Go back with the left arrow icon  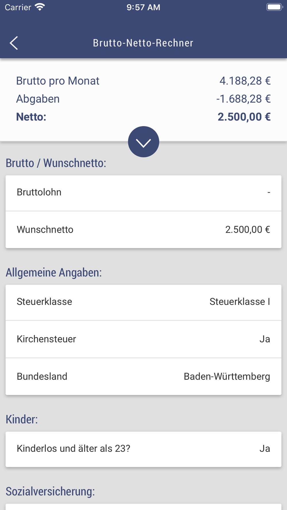click(x=14, y=43)
